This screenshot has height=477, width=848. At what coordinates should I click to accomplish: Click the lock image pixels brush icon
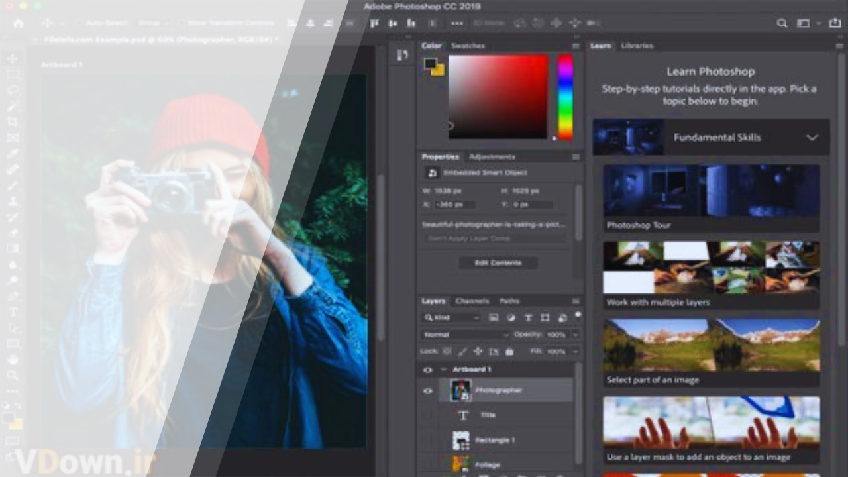(x=462, y=351)
